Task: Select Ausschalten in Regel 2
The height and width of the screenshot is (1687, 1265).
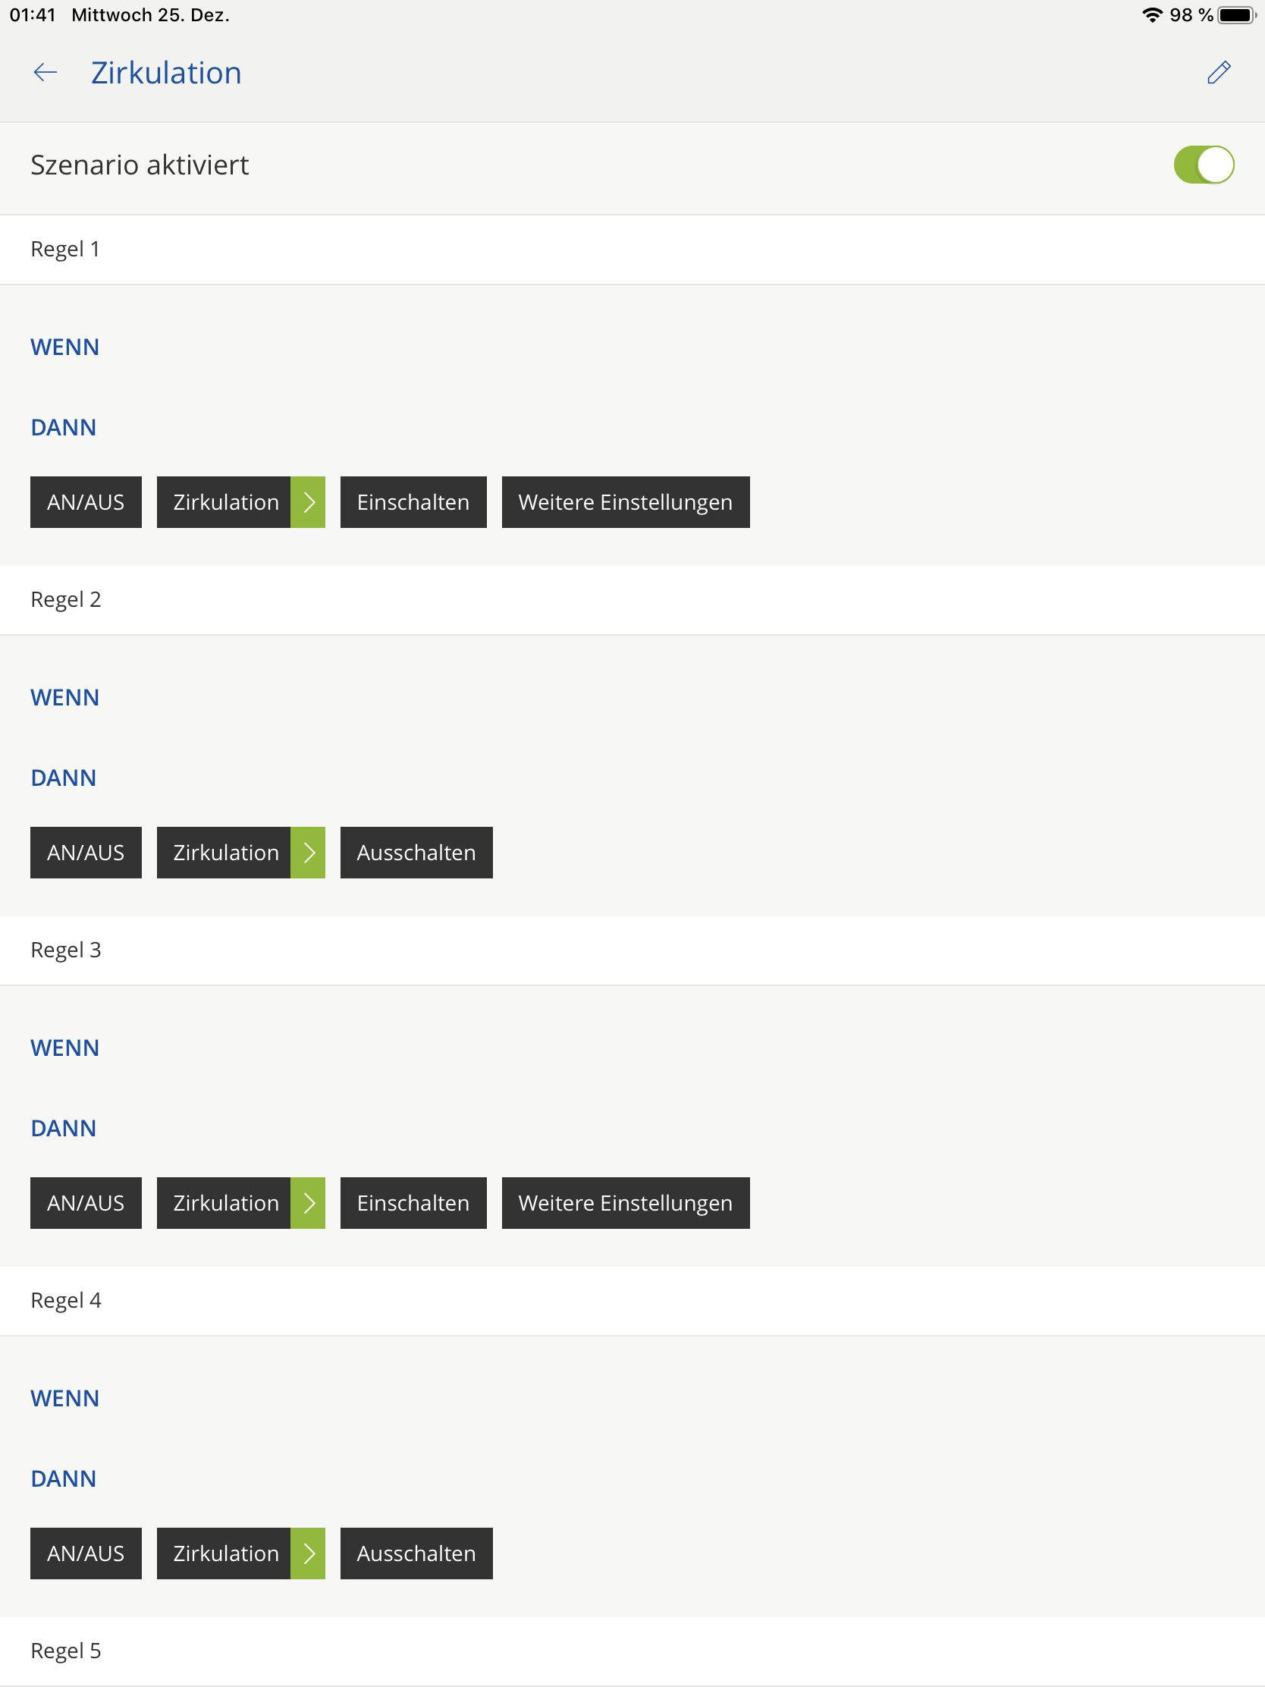Action: (x=416, y=852)
